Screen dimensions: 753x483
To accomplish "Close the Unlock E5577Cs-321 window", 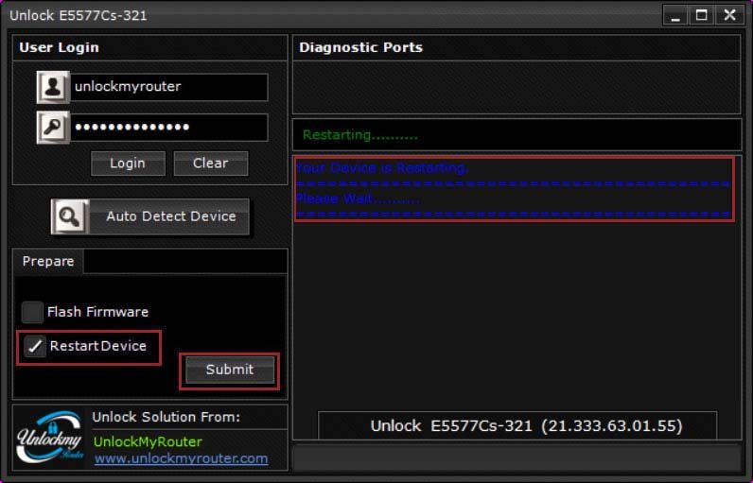I will coord(730,15).
